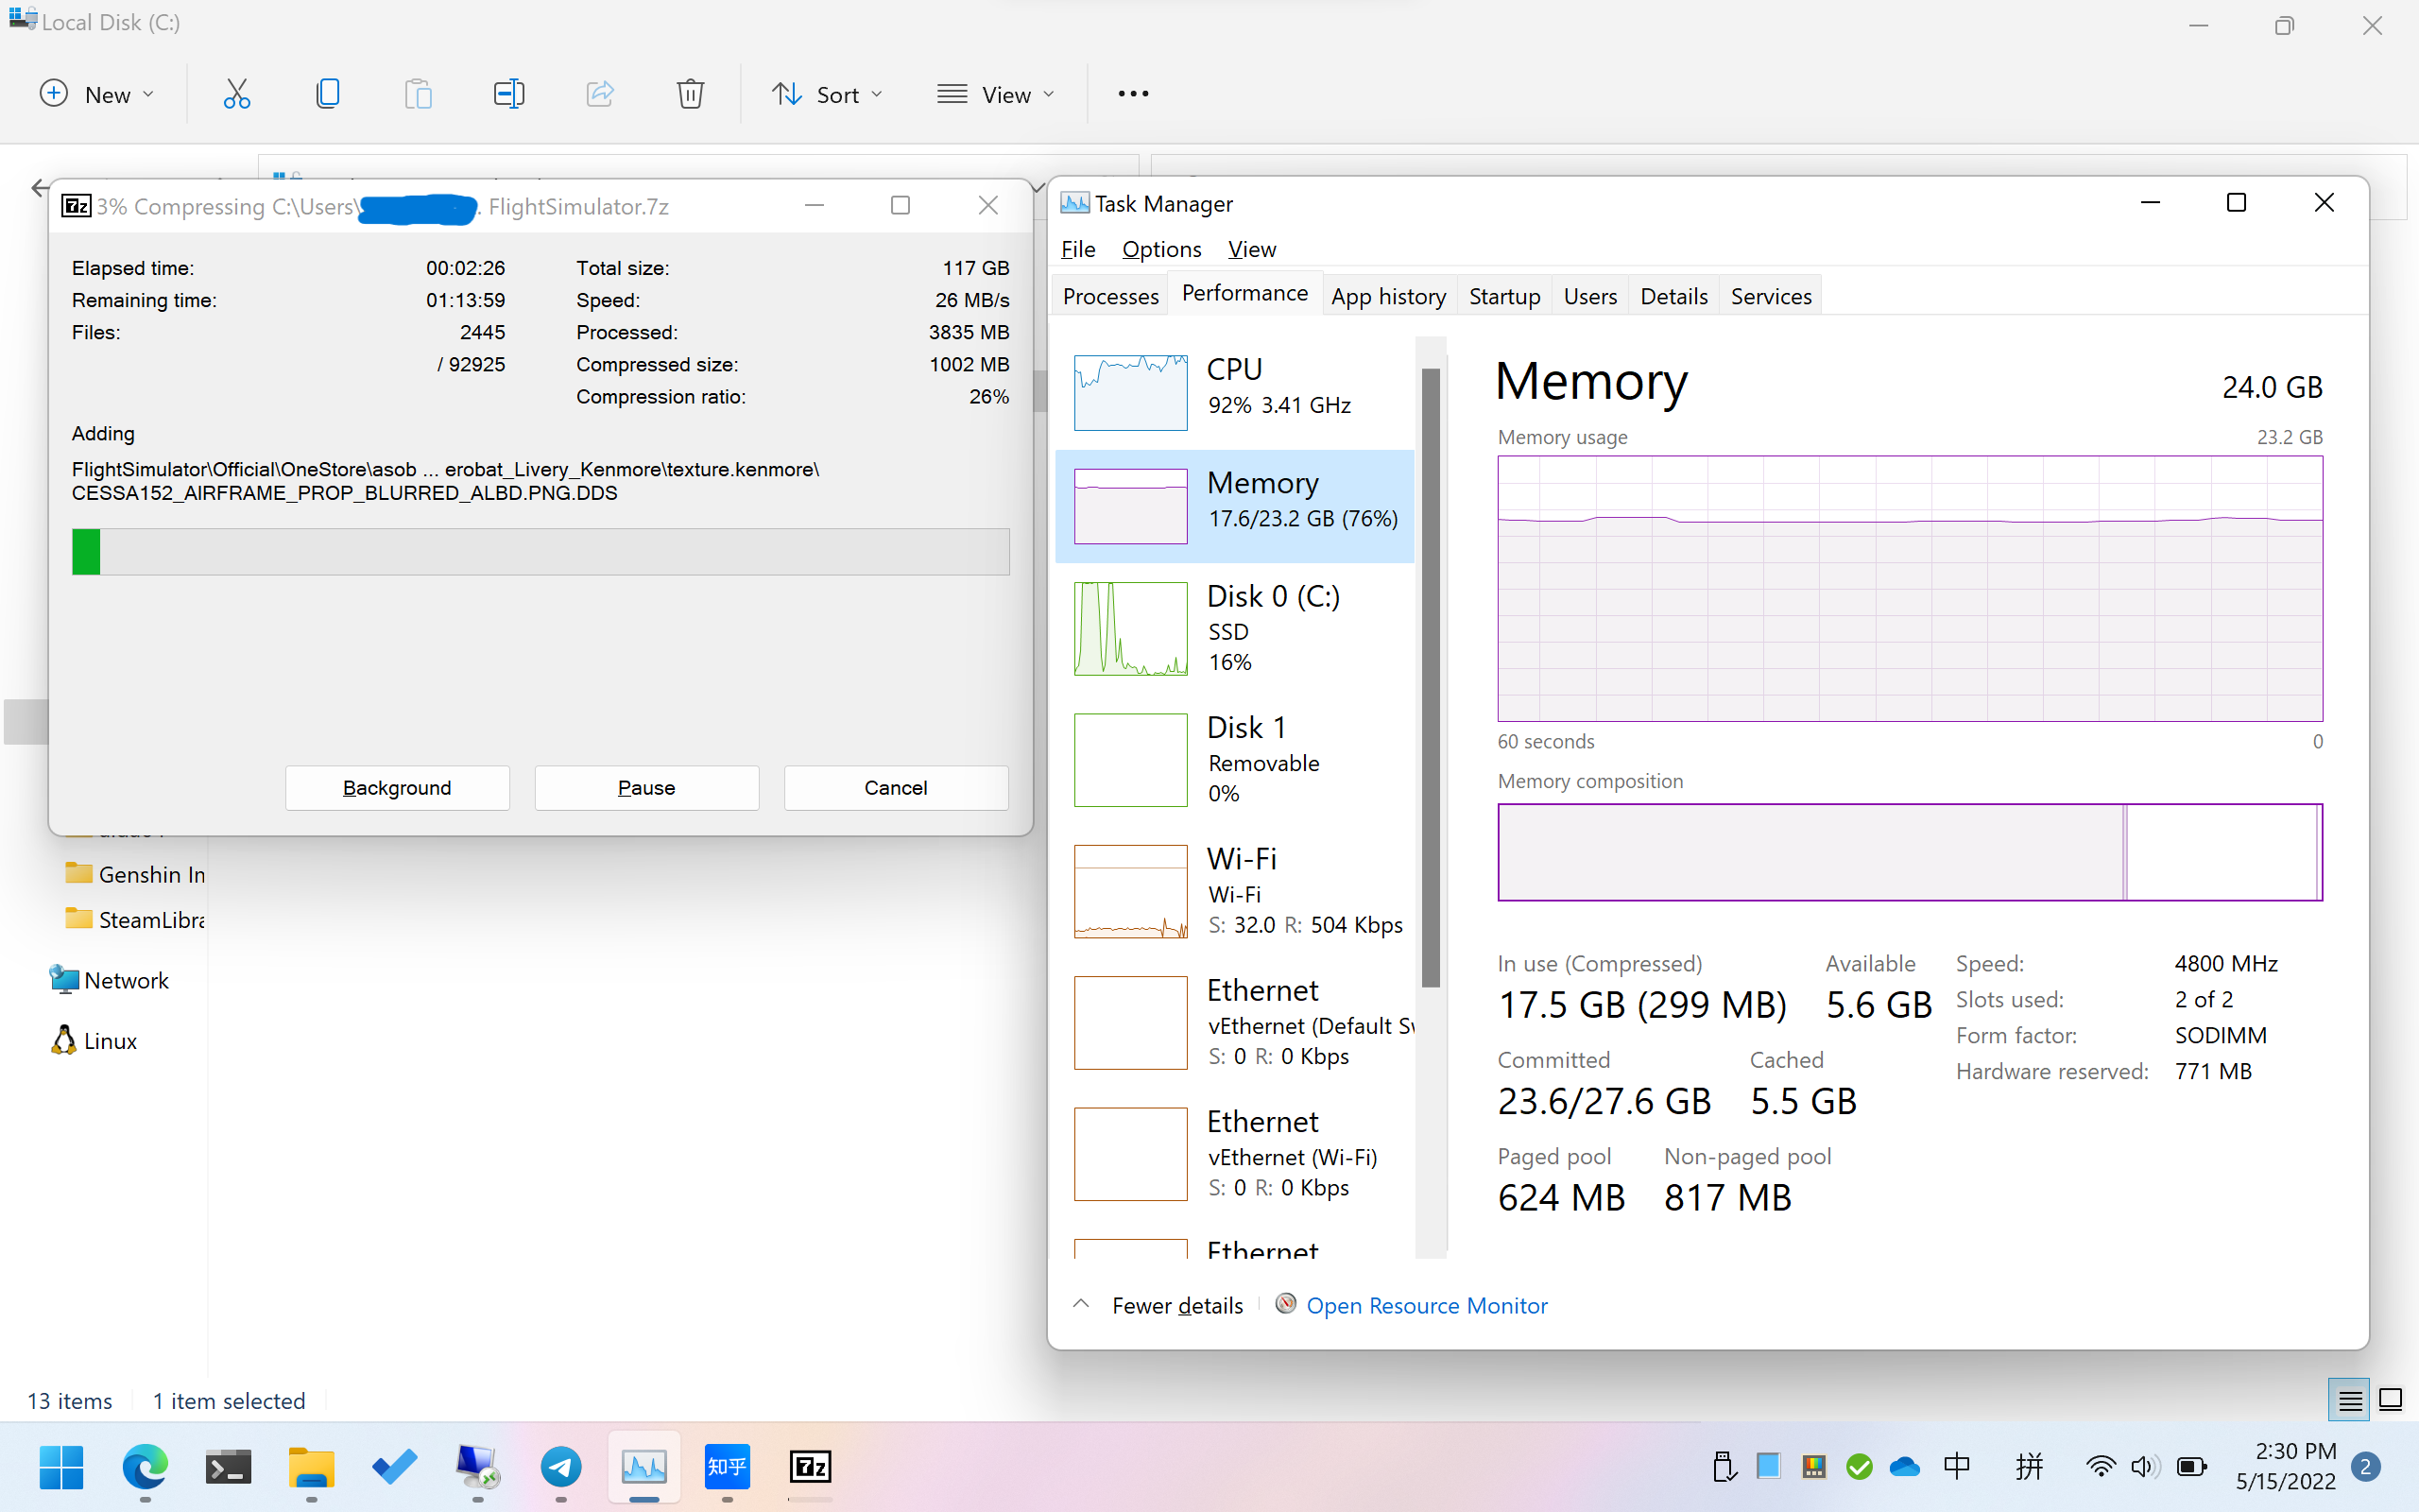Switch Explorer to details view icon
This screenshot has width=2419, height=1512.
coord(2349,1401)
